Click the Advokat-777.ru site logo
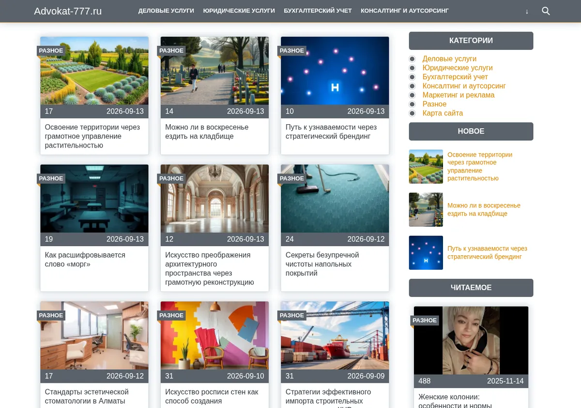 coord(68,11)
